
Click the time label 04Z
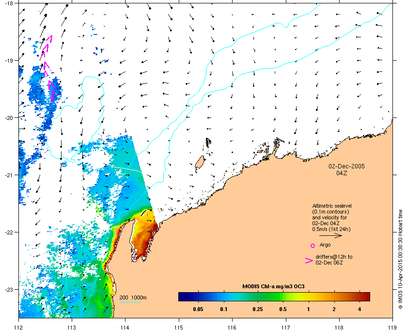click(x=342, y=173)
